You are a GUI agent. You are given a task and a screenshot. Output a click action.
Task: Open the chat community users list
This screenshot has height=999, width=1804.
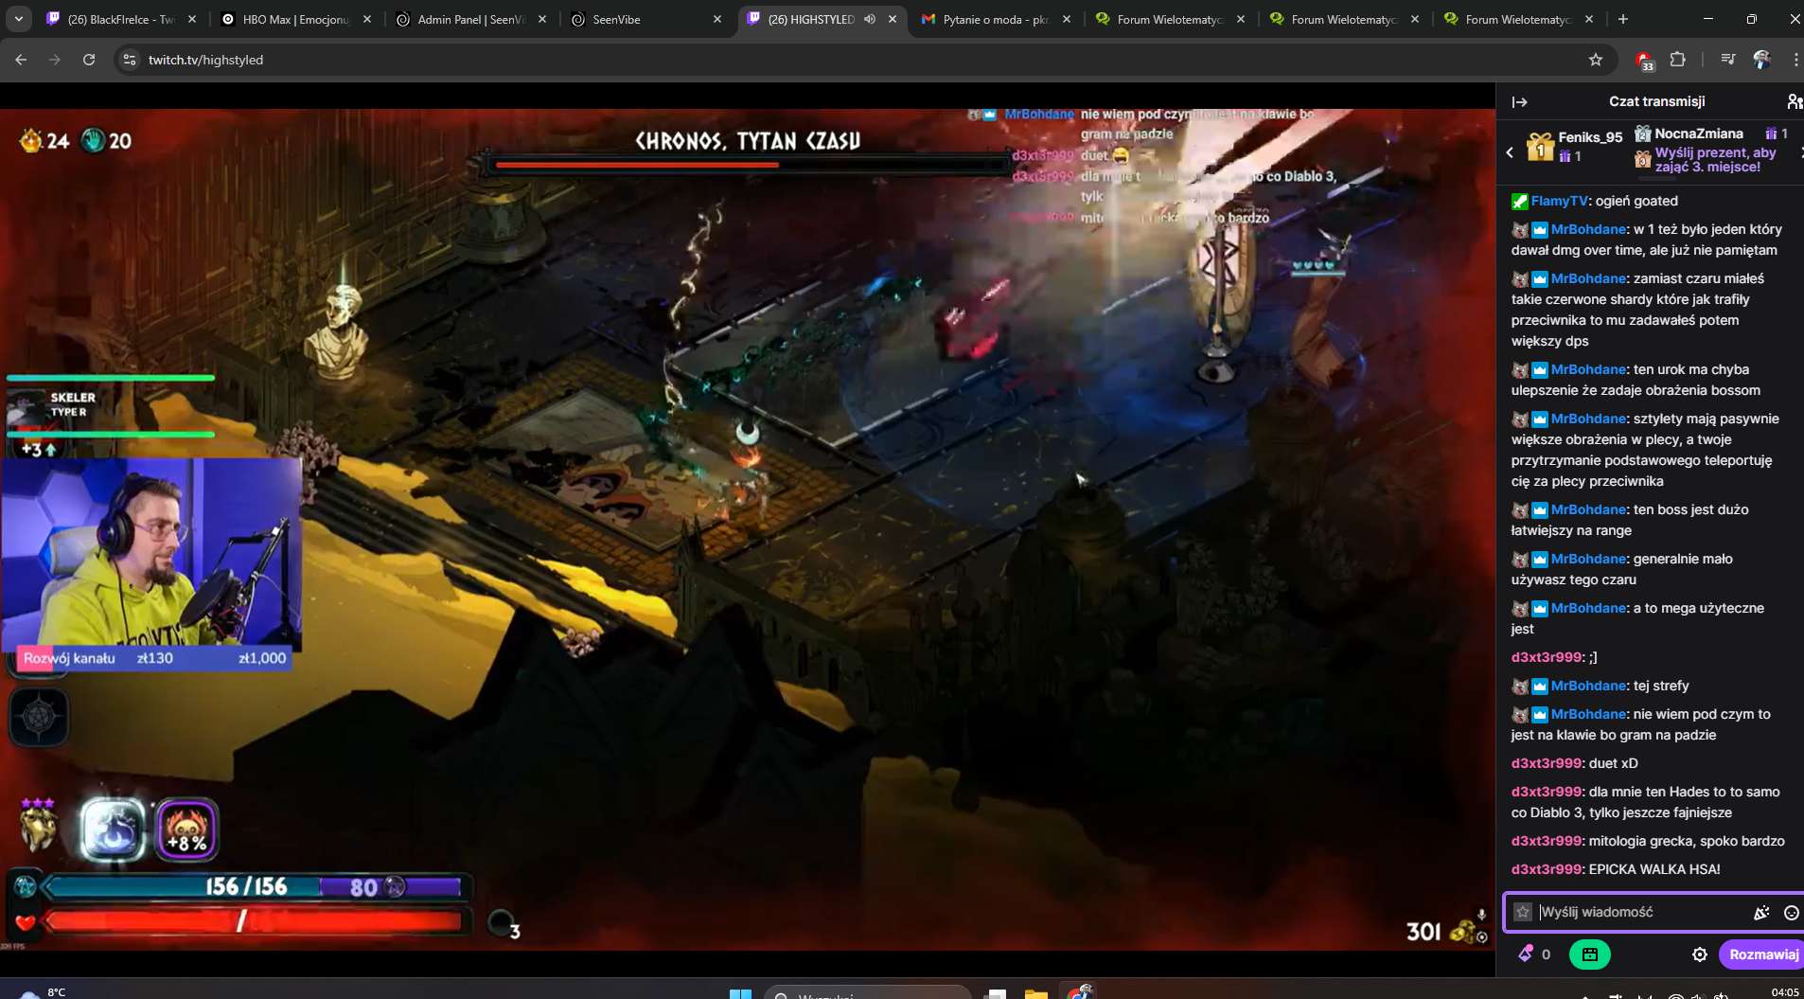point(1793,102)
